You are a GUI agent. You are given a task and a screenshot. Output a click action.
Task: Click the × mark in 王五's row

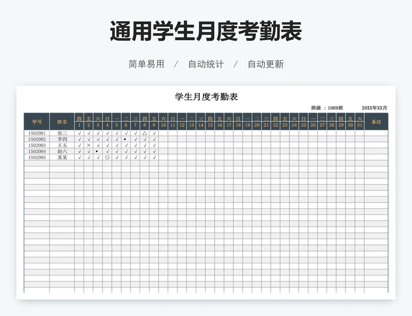point(89,145)
